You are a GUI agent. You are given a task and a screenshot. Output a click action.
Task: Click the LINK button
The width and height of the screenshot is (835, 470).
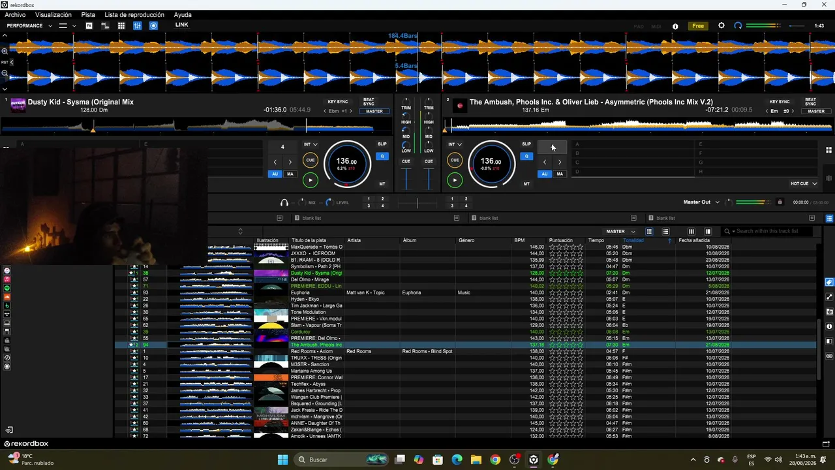tap(181, 25)
